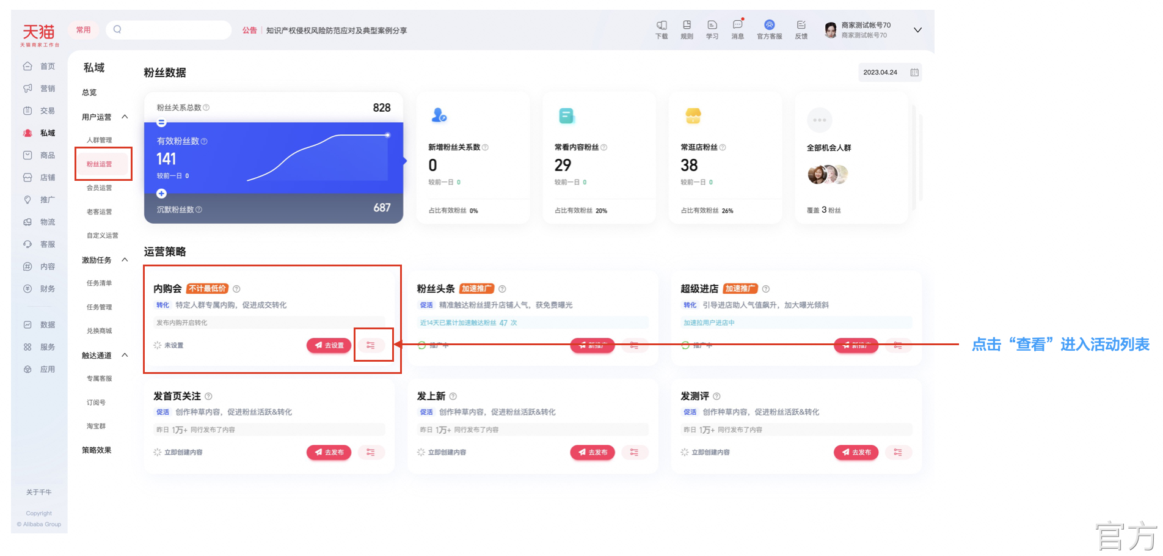The height and width of the screenshot is (556, 1163).
Task: Contact 官方客服 via headset icon
Action: [770, 25]
